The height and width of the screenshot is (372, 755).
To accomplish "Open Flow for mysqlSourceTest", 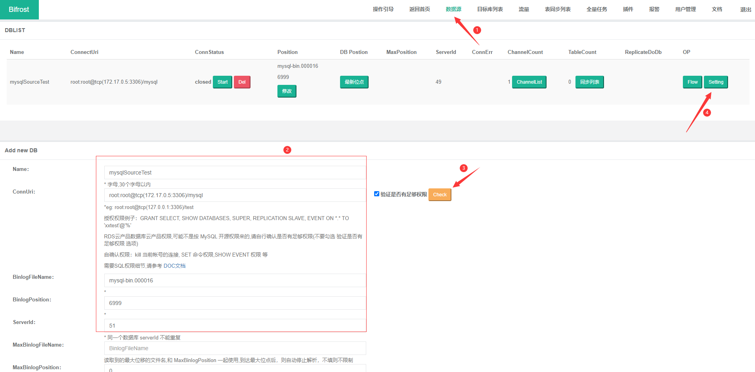I will click(692, 82).
